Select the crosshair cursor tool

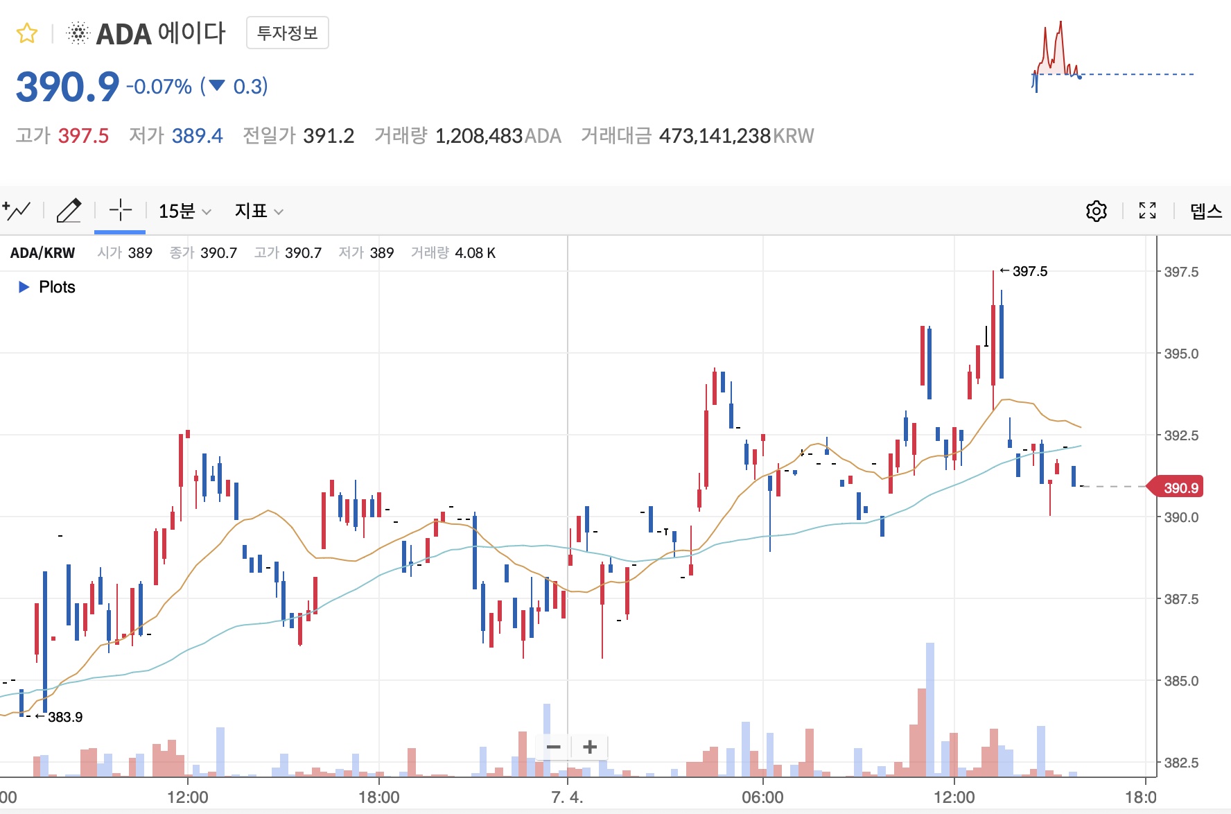coord(120,210)
